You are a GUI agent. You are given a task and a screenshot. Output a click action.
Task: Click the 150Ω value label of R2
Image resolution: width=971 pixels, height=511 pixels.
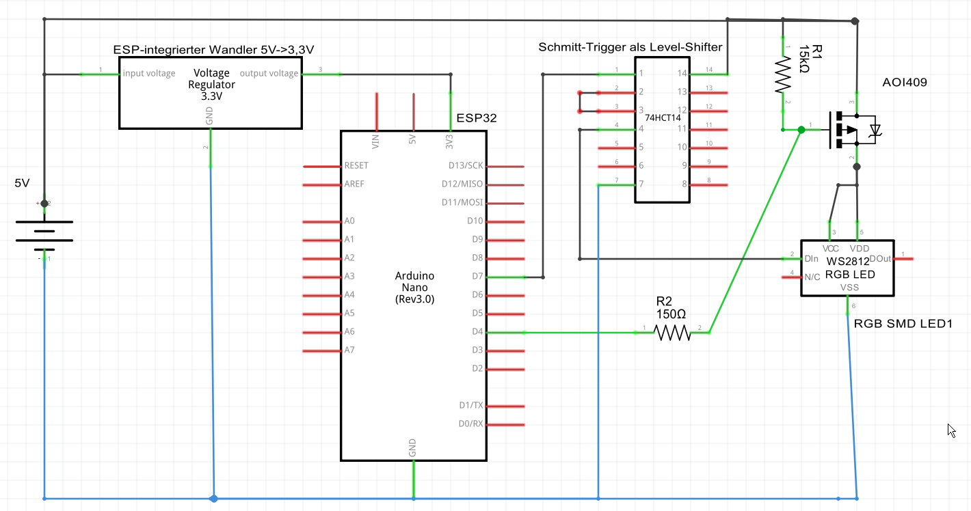pos(671,314)
